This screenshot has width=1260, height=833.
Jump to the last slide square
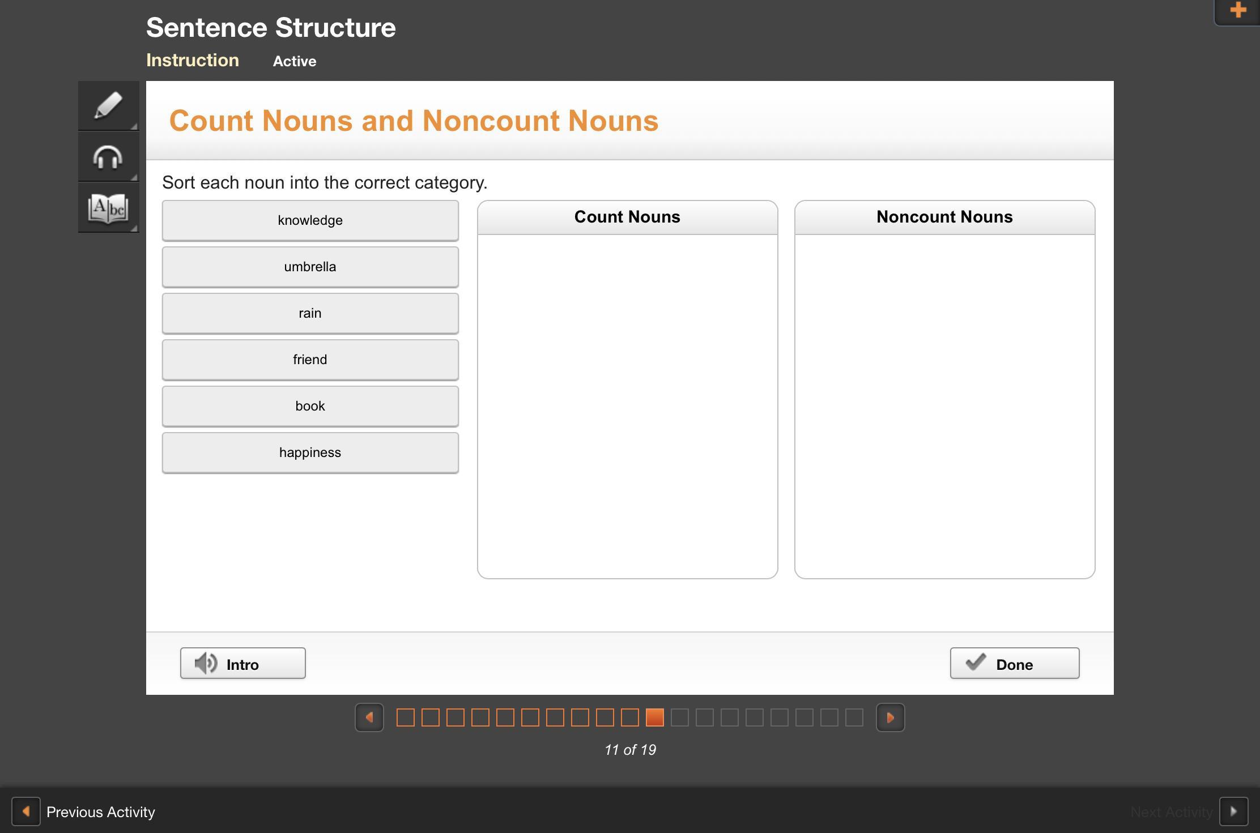854,717
